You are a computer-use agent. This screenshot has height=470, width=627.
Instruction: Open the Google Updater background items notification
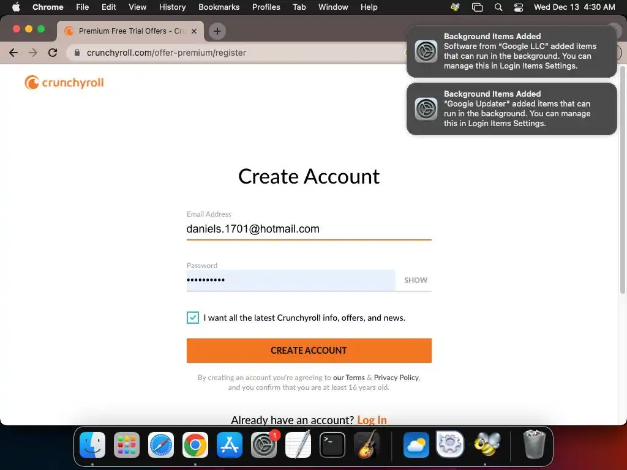click(511, 109)
